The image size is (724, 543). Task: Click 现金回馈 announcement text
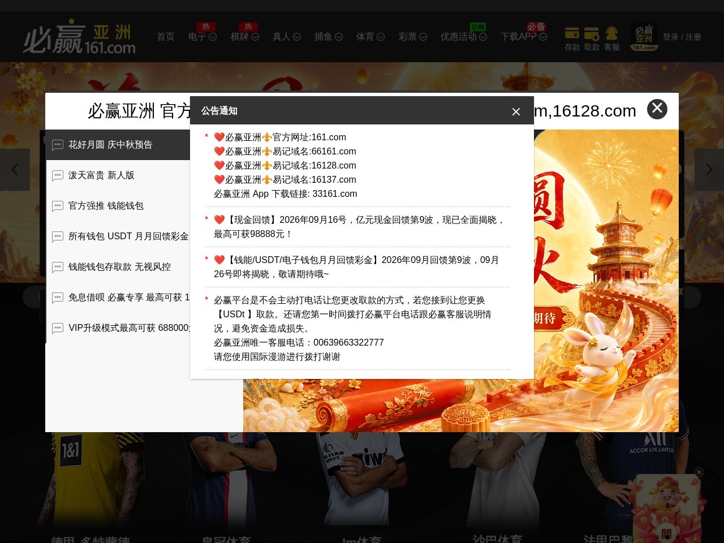pyautogui.click(x=359, y=227)
